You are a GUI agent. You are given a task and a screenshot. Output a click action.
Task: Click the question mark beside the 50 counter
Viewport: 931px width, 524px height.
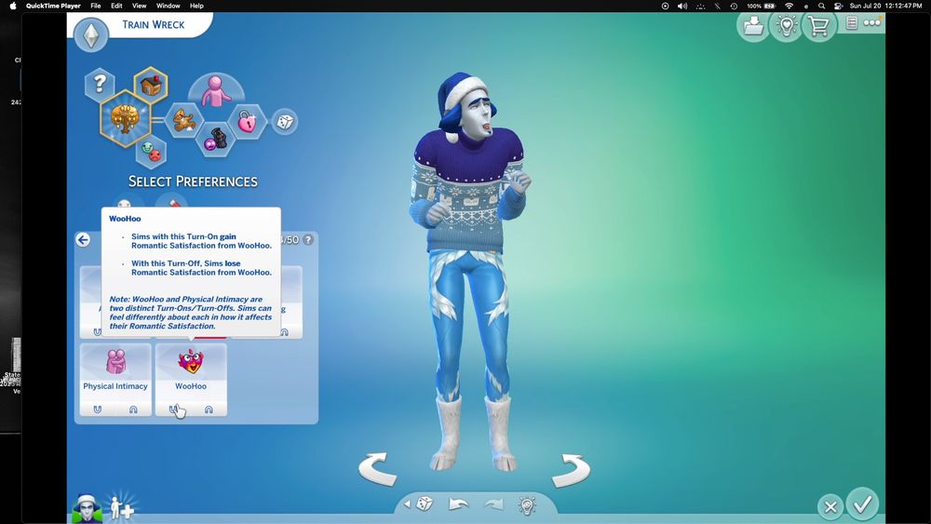(x=307, y=240)
